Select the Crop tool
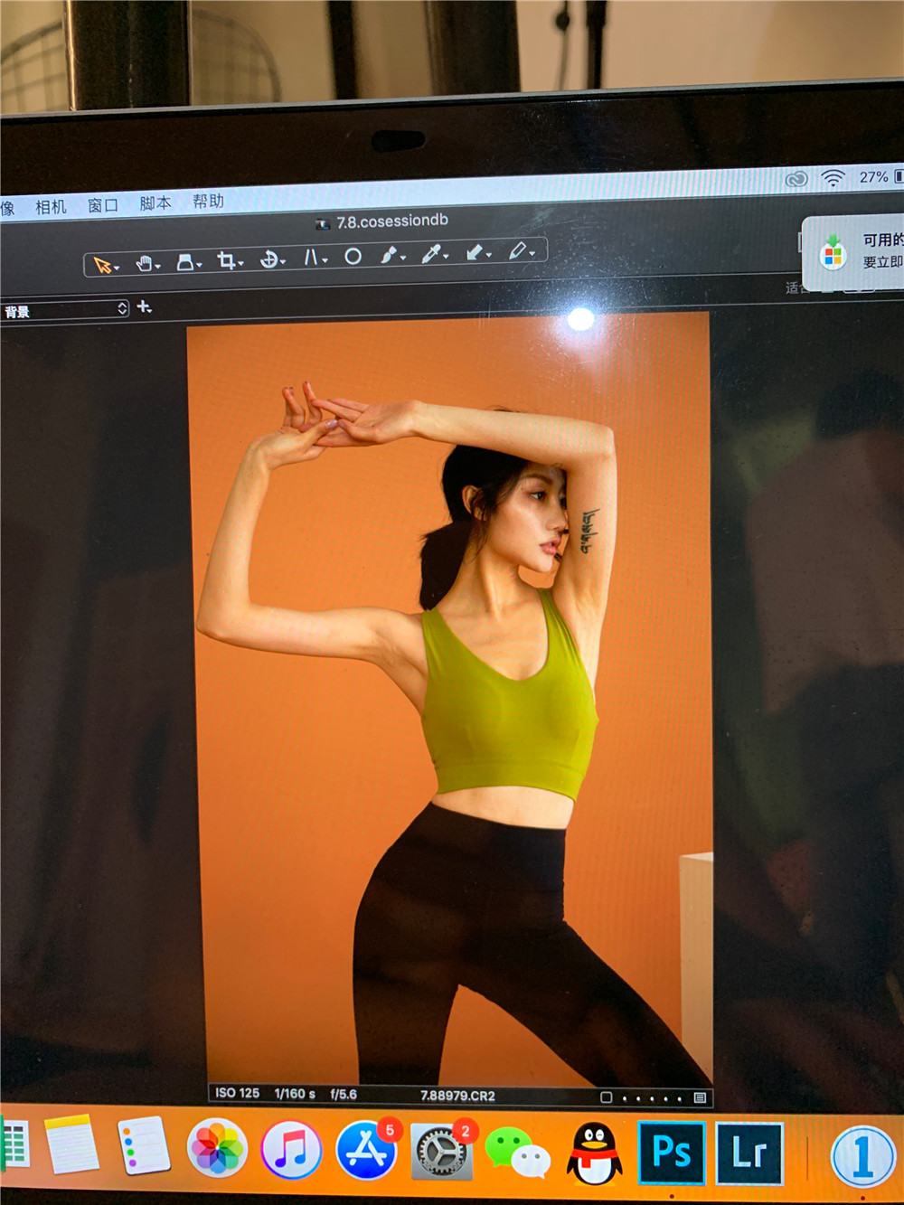 pyautogui.click(x=226, y=260)
